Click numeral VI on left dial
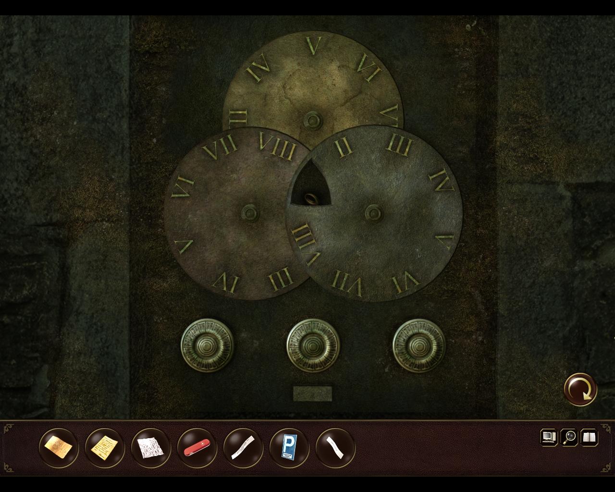Viewport: 615px width, 492px height. [183, 188]
